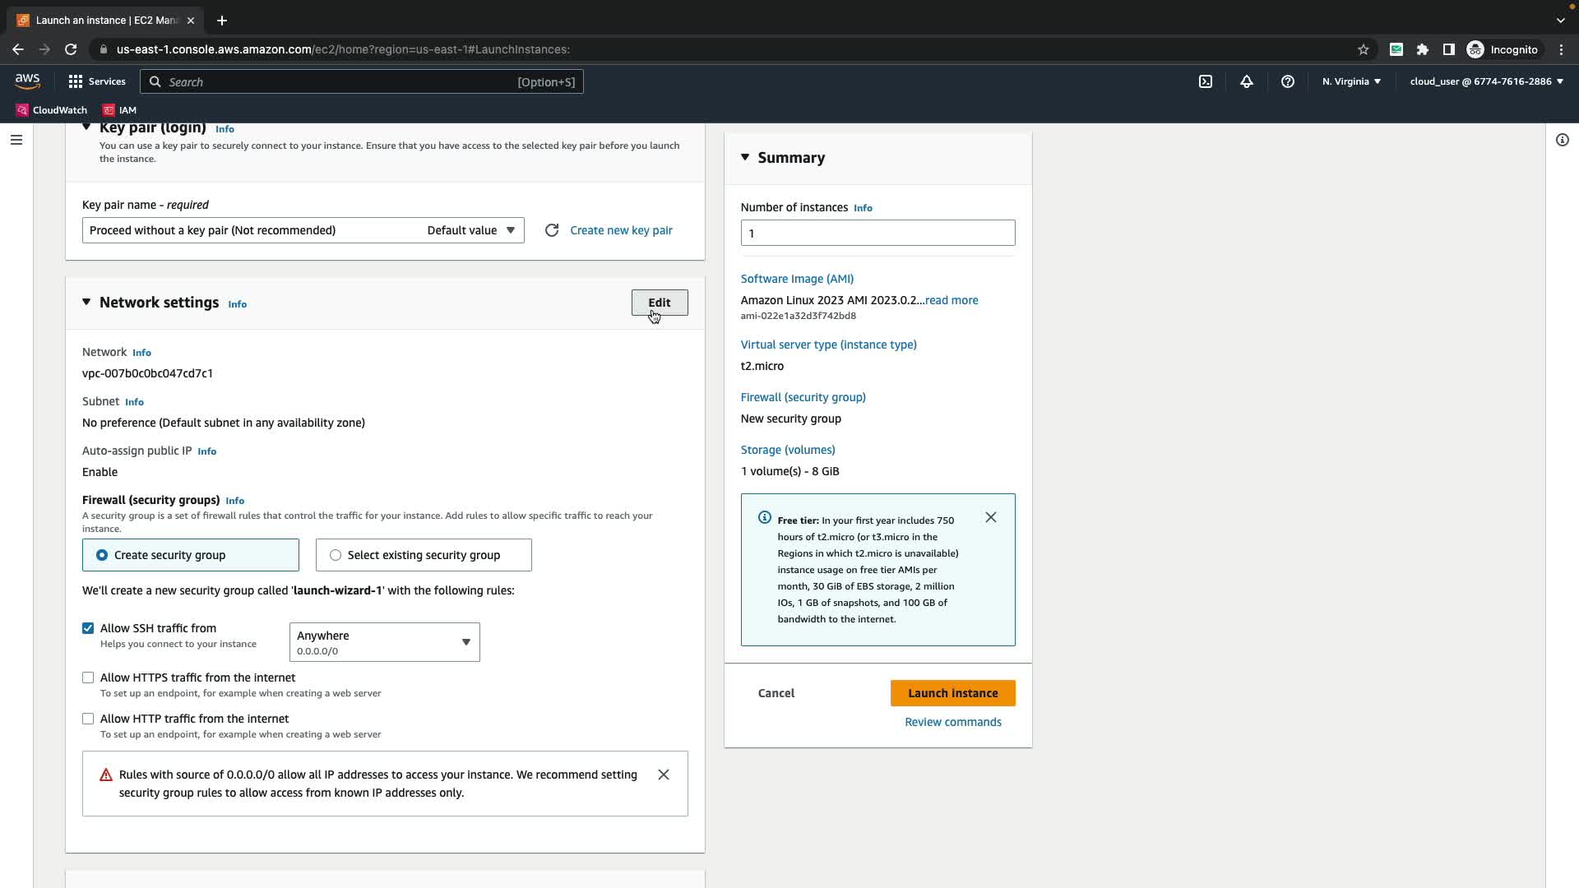1579x888 pixels.
Task: Open the SSH source Anywhere dropdown
Action: click(384, 642)
